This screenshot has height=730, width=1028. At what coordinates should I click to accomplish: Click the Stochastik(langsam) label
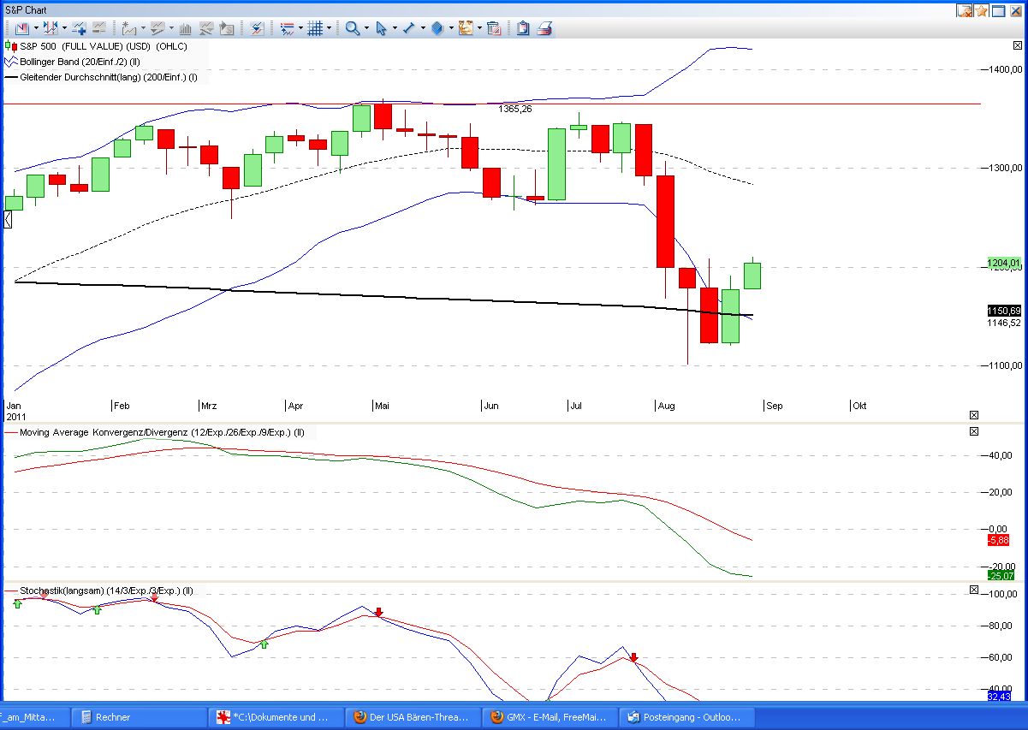click(105, 591)
